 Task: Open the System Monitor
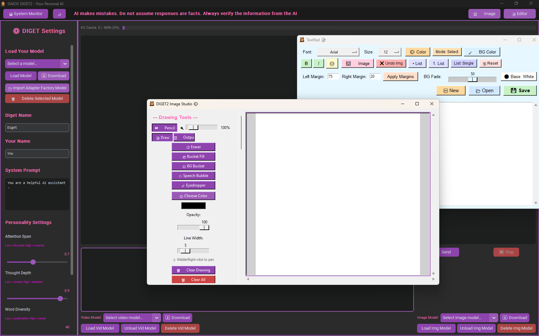click(25, 14)
